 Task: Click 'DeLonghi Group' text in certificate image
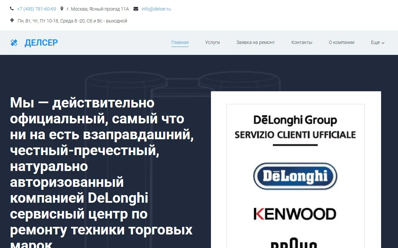coord(295,120)
